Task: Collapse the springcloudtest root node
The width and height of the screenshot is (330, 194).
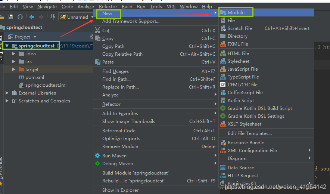Action: click(7, 46)
